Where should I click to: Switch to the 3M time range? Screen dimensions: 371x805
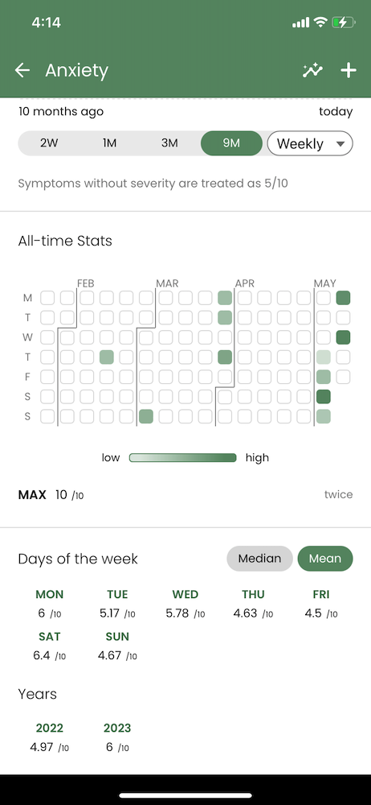click(x=169, y=143)
